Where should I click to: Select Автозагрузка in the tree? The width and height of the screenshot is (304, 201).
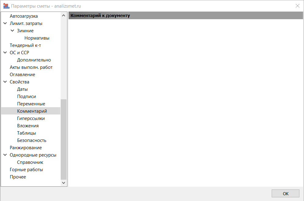pos(24,16)
